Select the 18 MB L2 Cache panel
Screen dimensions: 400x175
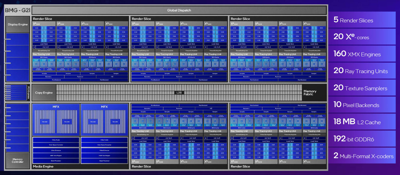(362, 122)
